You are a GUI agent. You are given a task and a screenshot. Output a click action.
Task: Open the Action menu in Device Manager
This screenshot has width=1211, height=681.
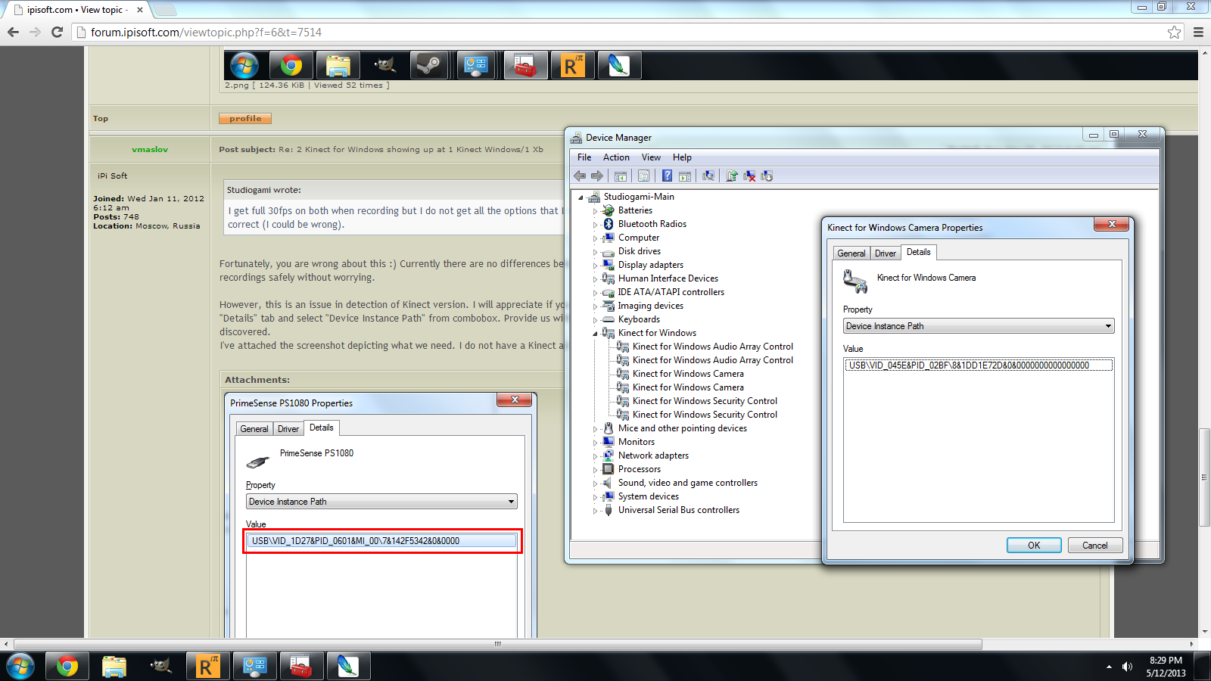point(616,157)
